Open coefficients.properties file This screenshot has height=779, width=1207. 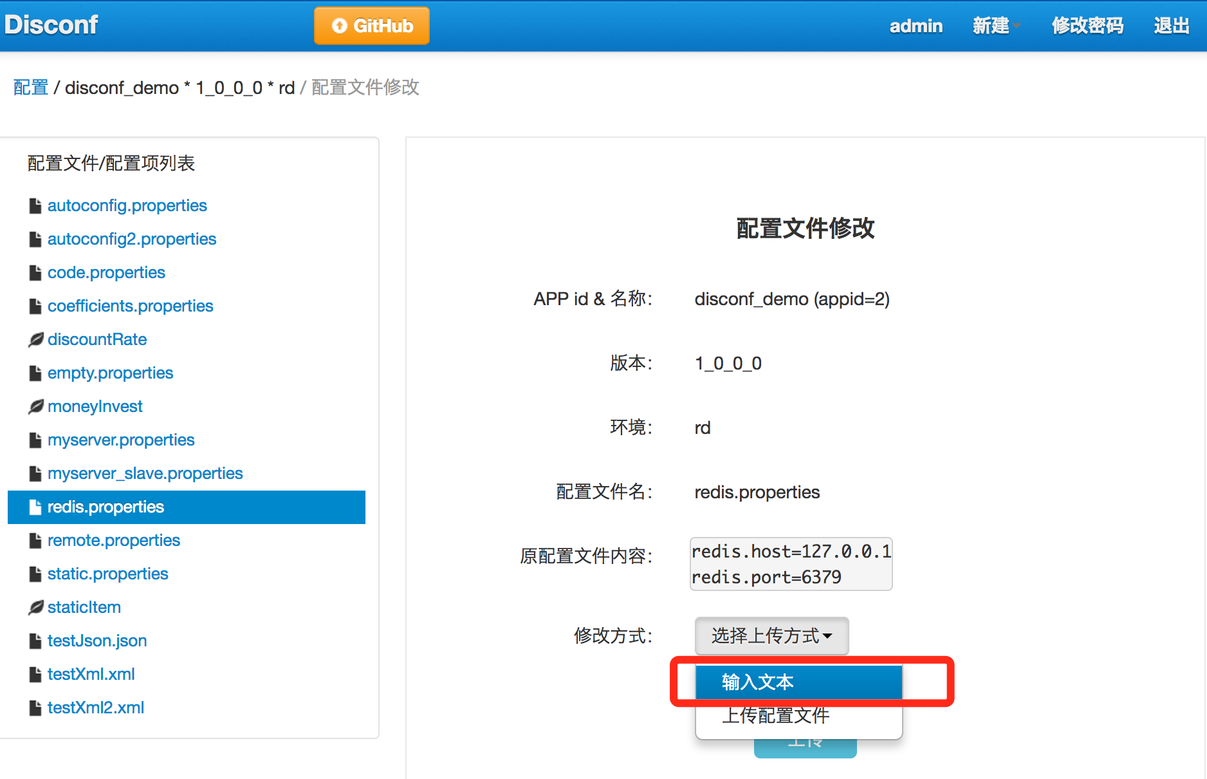coord(130,306)
